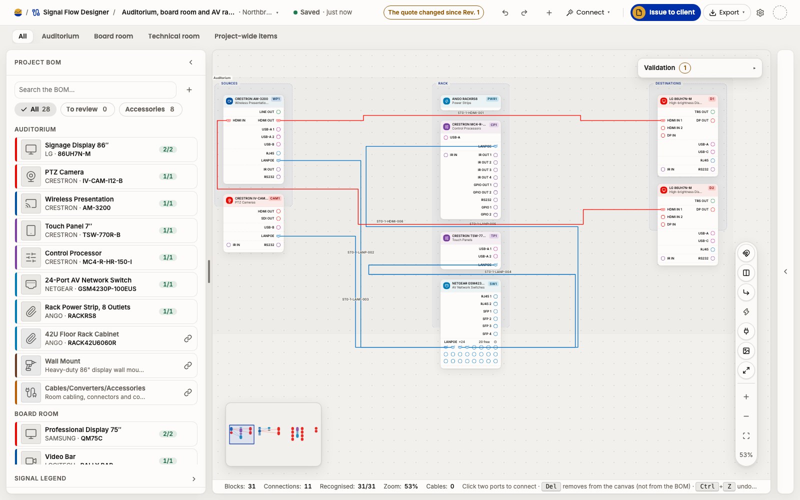
Task: Switch to the Board room tab
Action: [113, 36]
